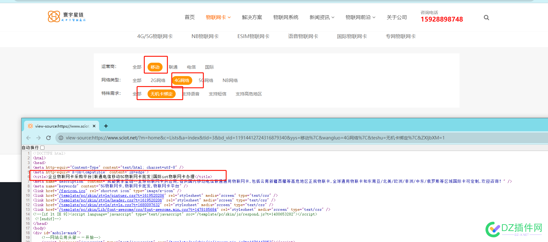Open the header.css source link

(x=111, y=200)
